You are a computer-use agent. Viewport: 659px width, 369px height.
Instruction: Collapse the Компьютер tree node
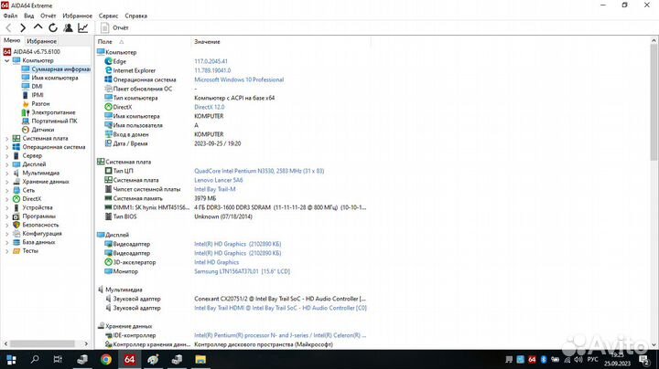pyautogui.click(x=6, y=60)
